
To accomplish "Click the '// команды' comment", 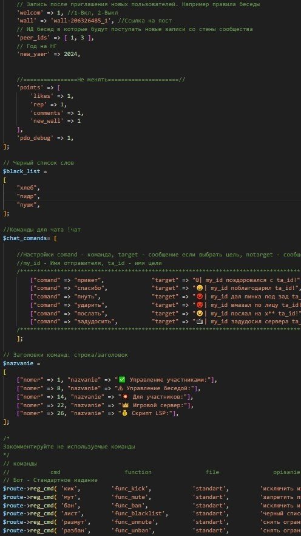I will coord(20,464).
